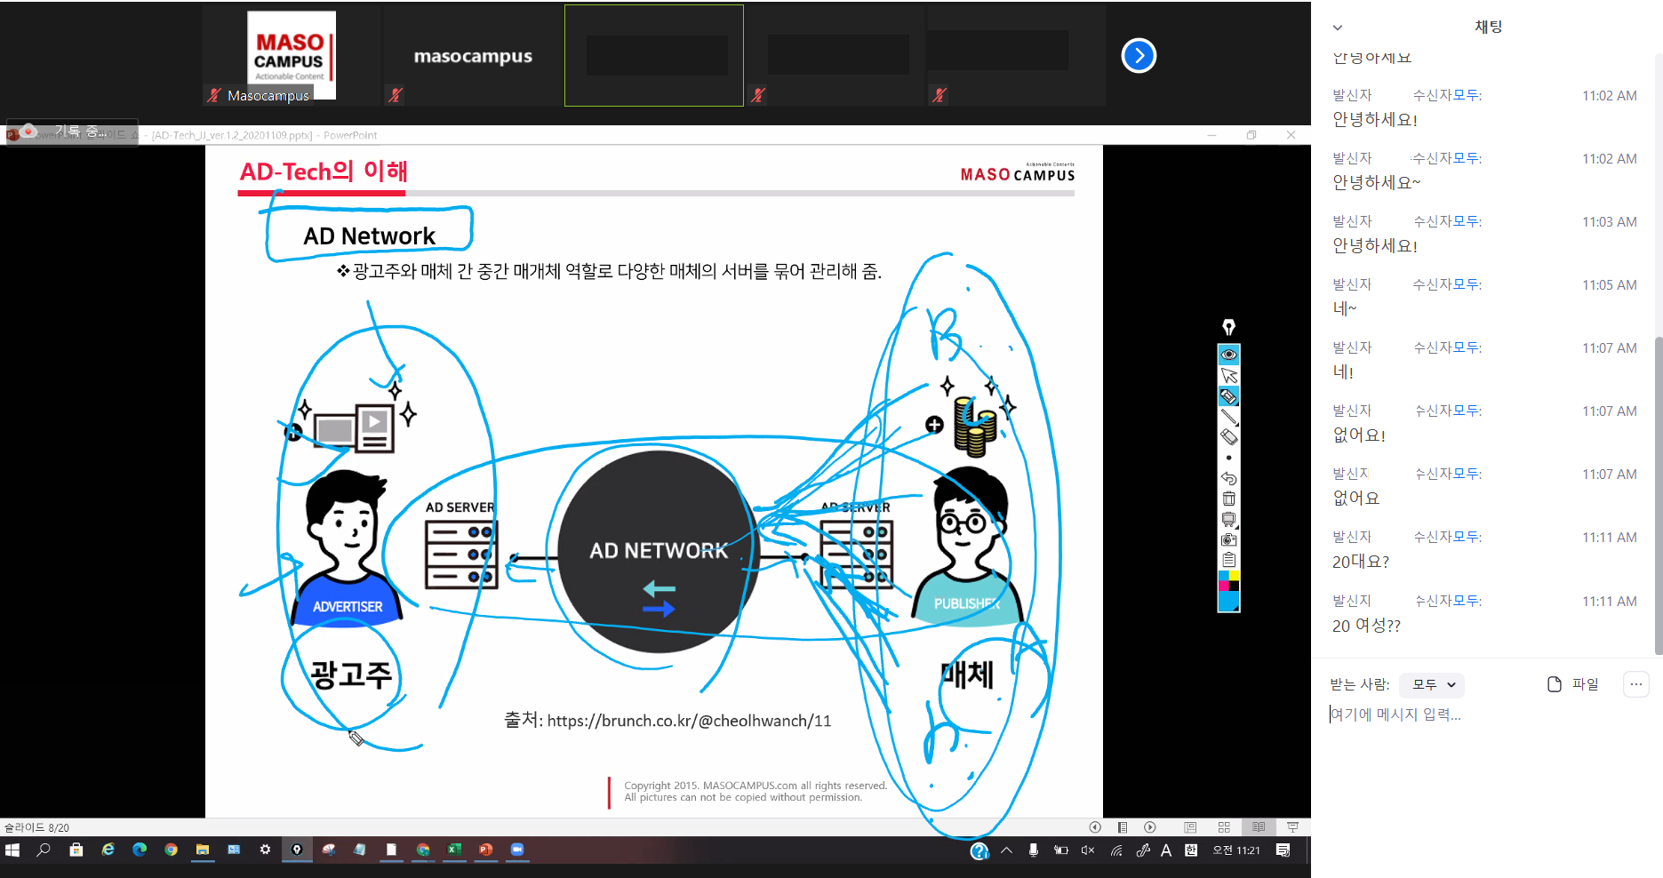The image size is (1663, 878).
Task: Choose the line drawing tool
Action: coord(1228,417)
